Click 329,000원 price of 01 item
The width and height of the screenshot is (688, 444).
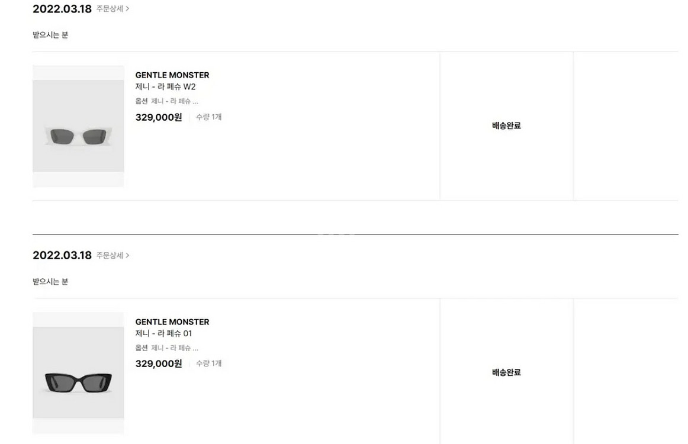159,363
